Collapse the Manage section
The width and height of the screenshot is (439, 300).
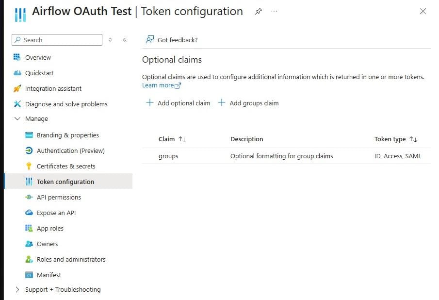pos(17,118)
